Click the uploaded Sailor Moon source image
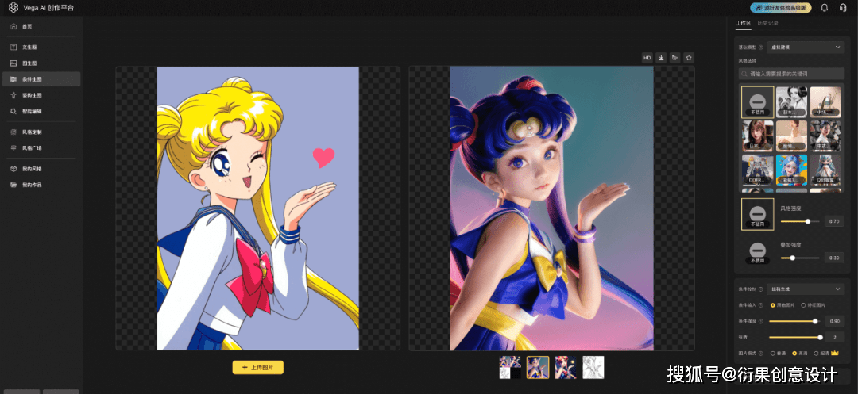This screenshot has height=394, width=858. point(257,208)
